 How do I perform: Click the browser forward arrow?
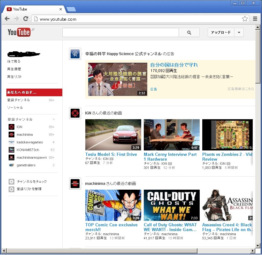(16, 19)
